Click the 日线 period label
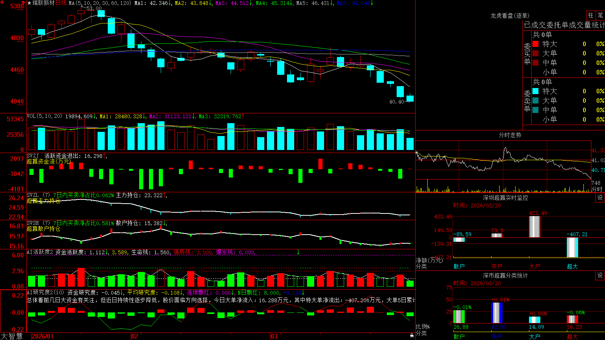 [x=61, y=3]
